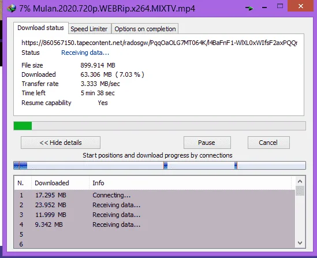The width and height of the screenshot is (317, 258).
Task: Cancel the download
Action: [x=268, y=143]
